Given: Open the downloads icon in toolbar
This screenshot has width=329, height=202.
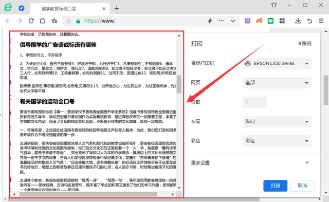Looking at the screenshot, I should pos(298,21).
